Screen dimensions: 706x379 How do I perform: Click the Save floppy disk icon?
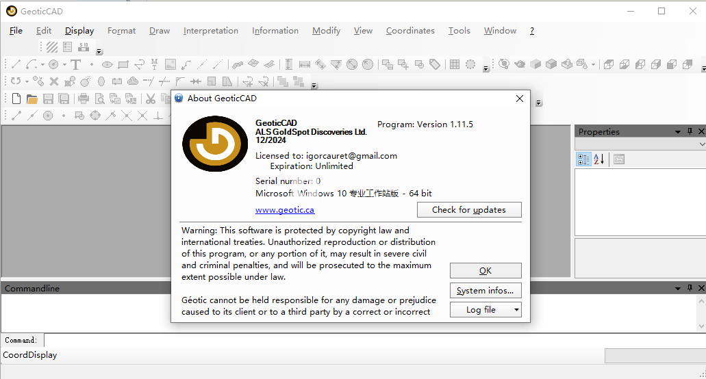[48, 99]
